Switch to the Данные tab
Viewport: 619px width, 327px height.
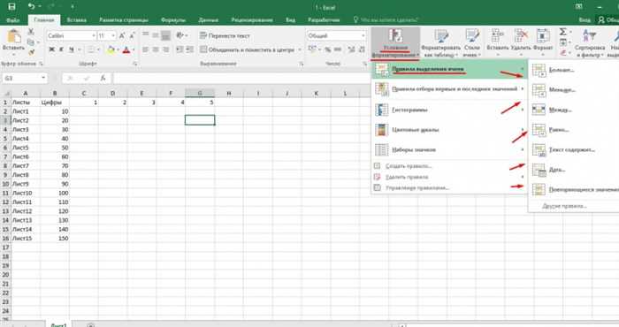click(x=208, y=20)
